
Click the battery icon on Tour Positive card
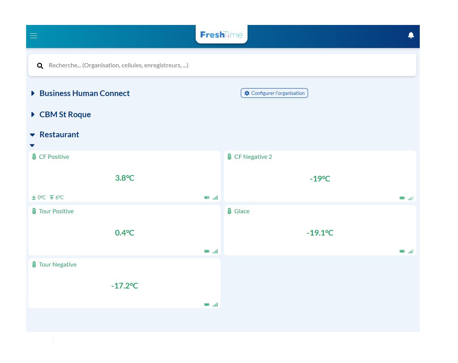(207, 251)
